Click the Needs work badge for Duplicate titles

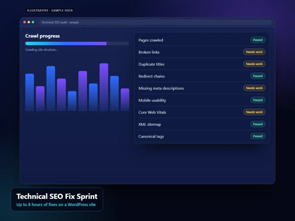click(x=254, y=64)
